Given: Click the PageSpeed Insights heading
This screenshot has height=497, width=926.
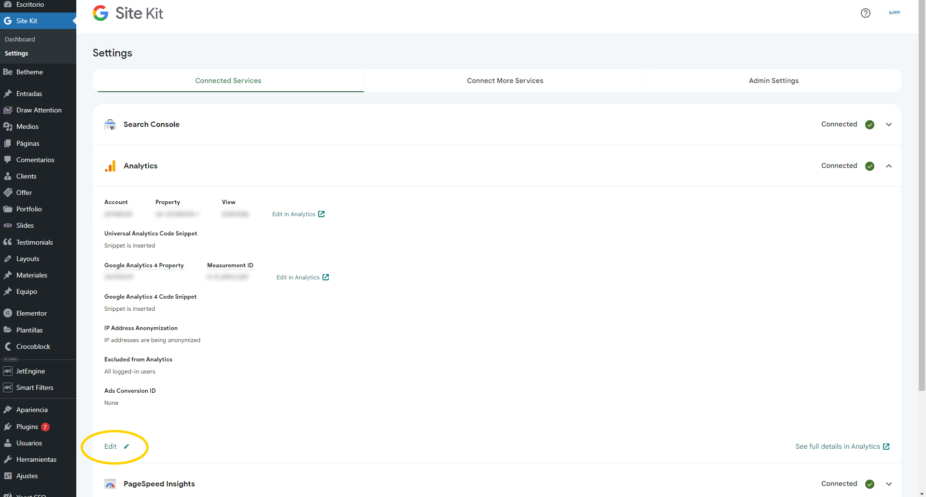Looking at the screenshot, I should [159, 484].
